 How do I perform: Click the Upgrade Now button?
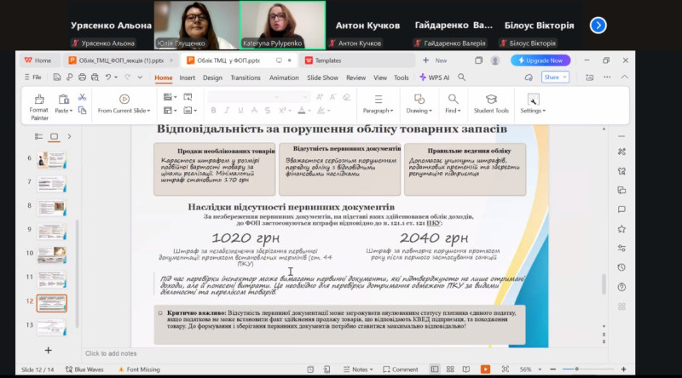[540, 60]
